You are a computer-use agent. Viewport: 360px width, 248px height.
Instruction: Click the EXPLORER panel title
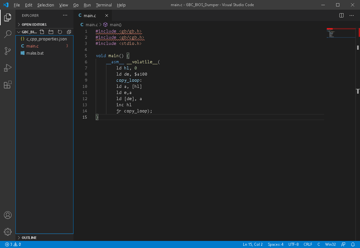point(30,15)
